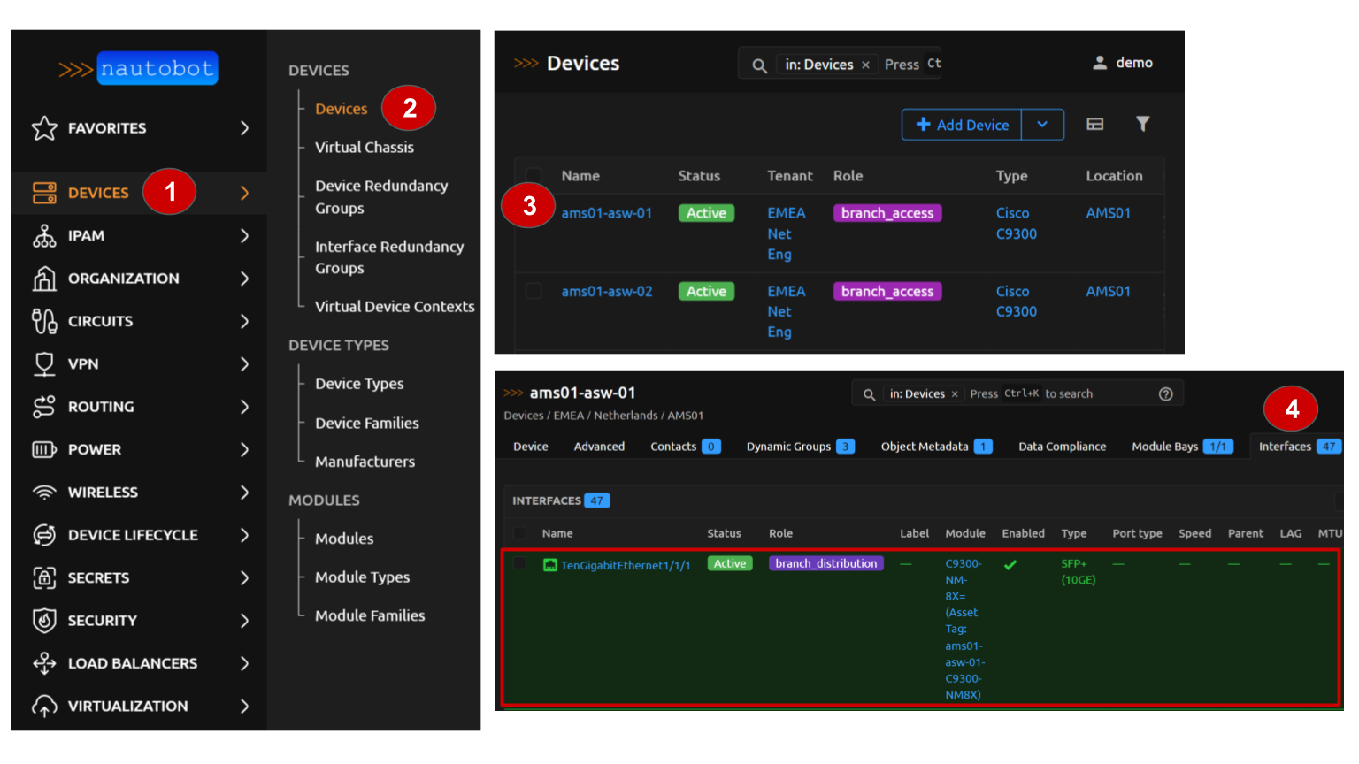This screenshot has height=764, width=1359.
Task: Click the Add Device button
Action: point(962,125)
